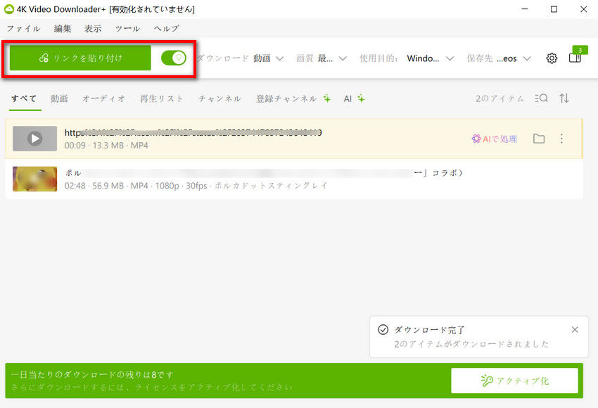Click the search icon near 2のアイテム
This screenshot has width=598, height=408.
[542, 98]
